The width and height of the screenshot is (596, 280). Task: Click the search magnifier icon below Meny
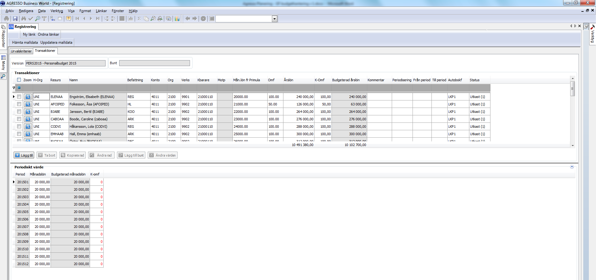(3, 76)
